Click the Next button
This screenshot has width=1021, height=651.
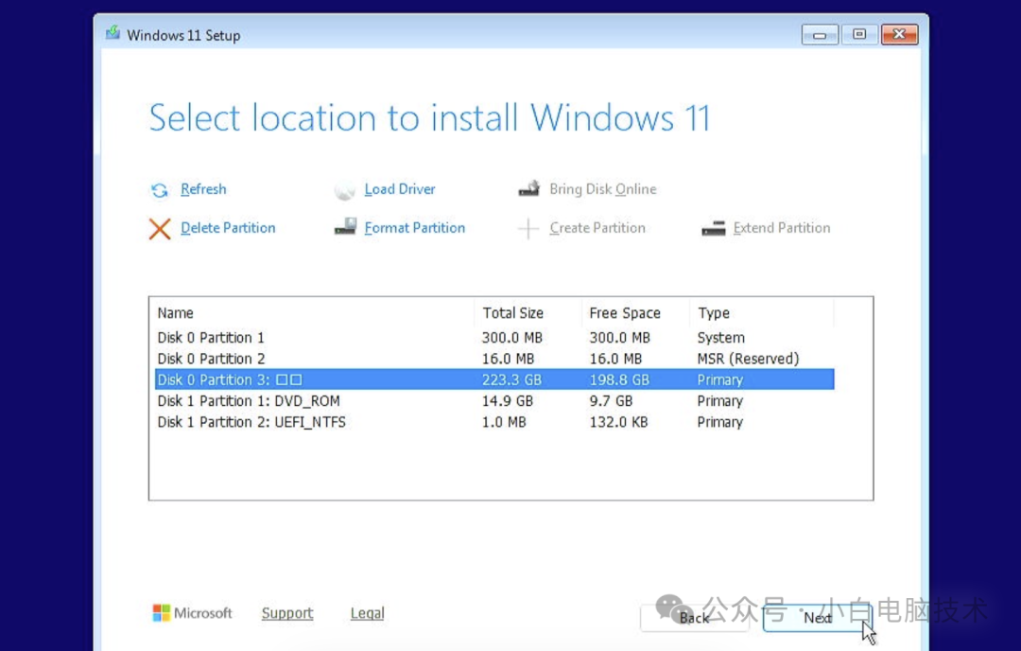817,618
